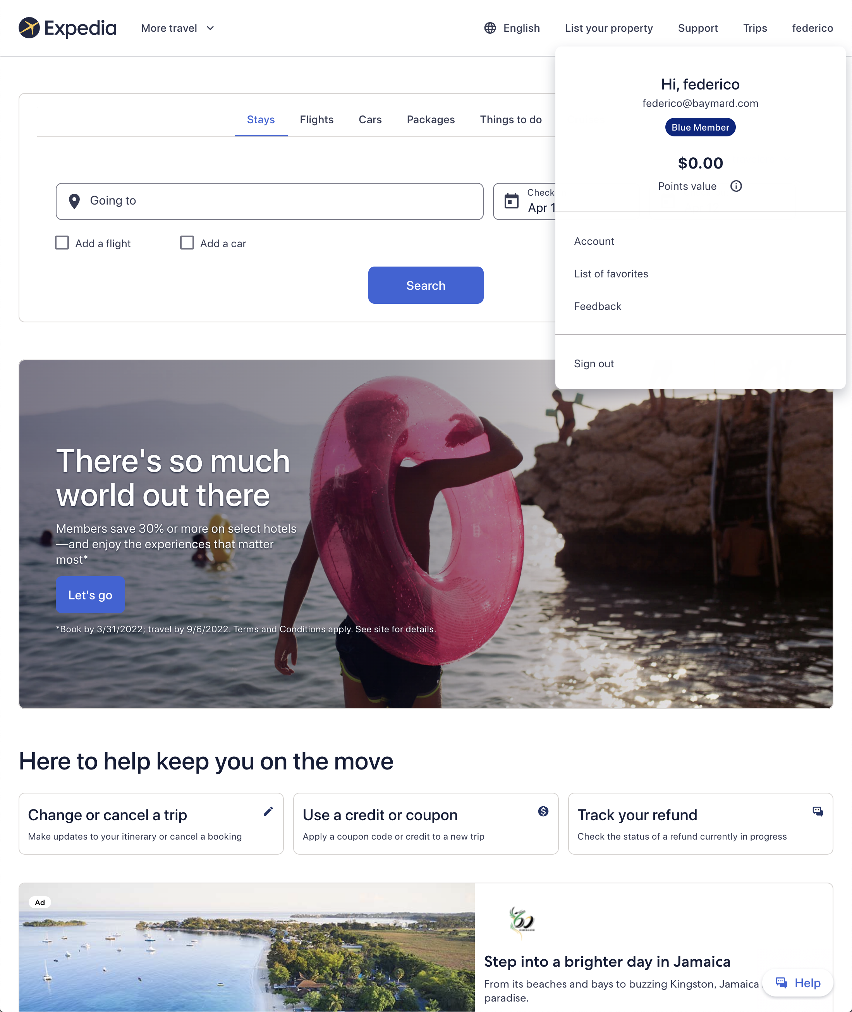
Task: Click the Expedia logo icon
Action: [x=29, y=28]
